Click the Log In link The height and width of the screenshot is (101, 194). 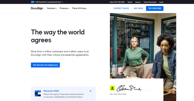tap(161, 2)
